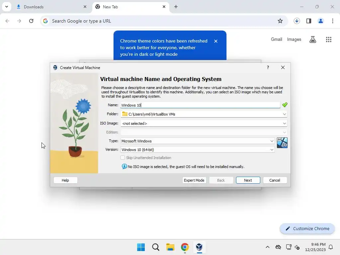This screenshot has height=255, width=340.
Task: Open the Version dropdown showing Windows 10 (64-bit)
Action: 198,150
